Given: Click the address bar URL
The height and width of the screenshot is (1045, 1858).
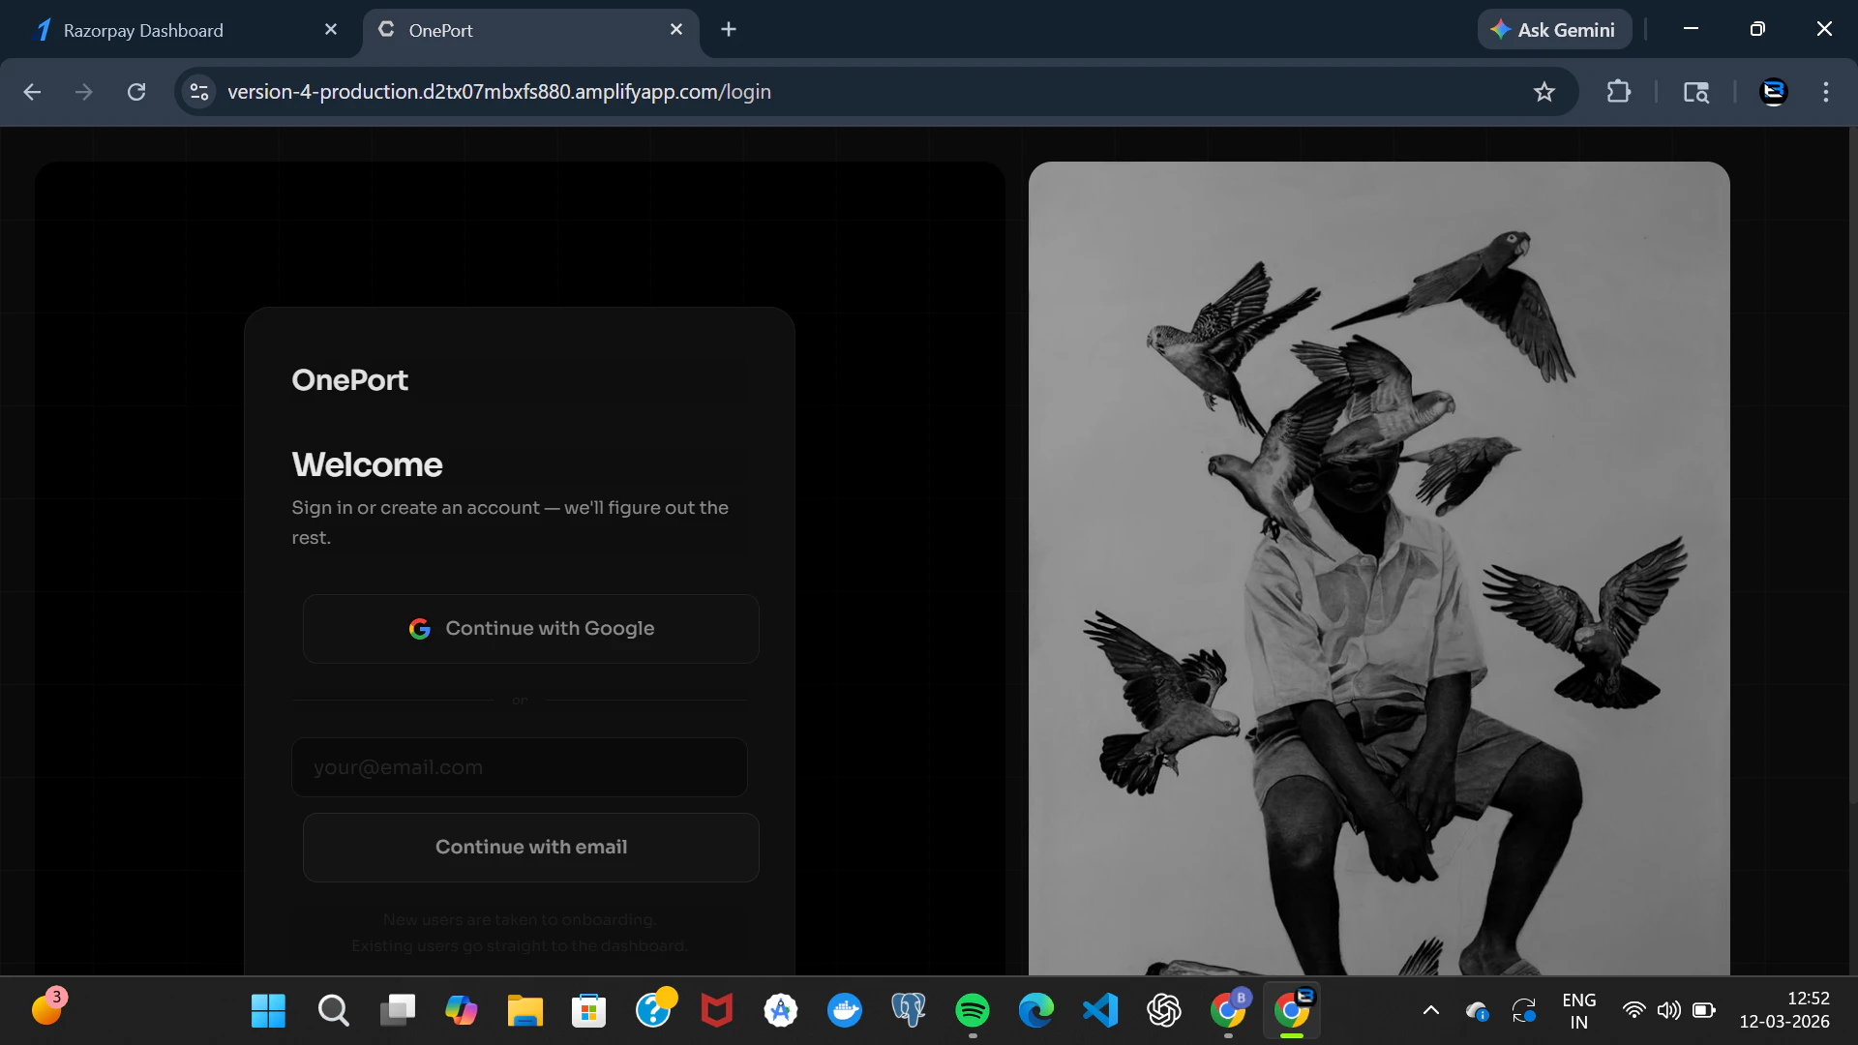Looking at the screenshot, I should (x=499, y=92).
